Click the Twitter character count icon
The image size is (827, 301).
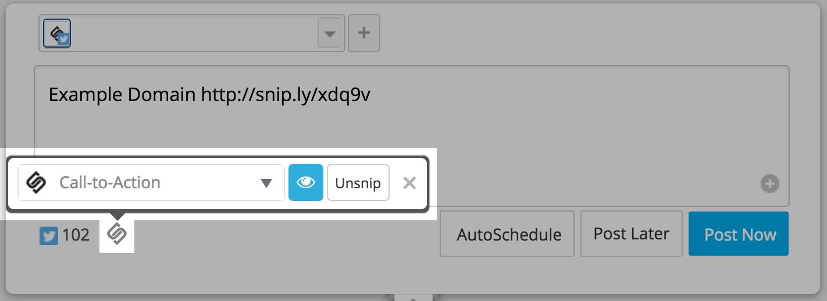(x=49, y=235)
